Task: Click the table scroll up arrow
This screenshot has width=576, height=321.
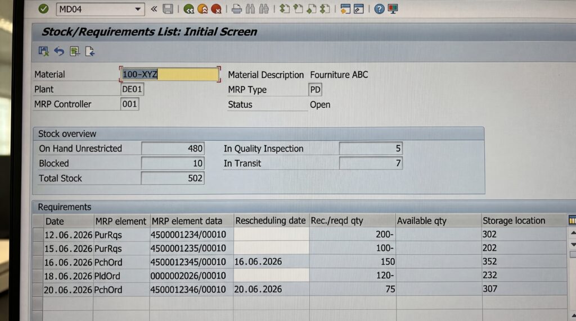Action: [x=573, y=233]
